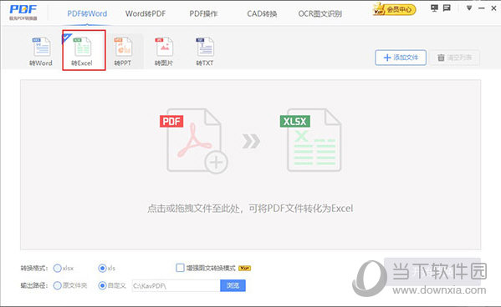This screenshot has width=501, height=307.
Task: Click the XLSX file icon in drop area
Action: (310, 140)
